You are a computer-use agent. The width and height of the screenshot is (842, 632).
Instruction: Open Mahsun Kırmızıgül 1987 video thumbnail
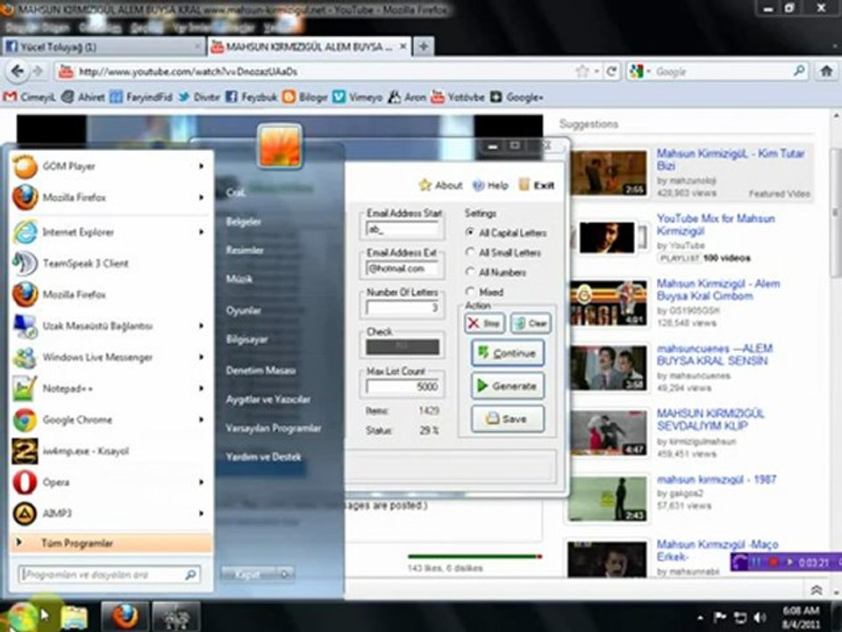tap(607, 499)
